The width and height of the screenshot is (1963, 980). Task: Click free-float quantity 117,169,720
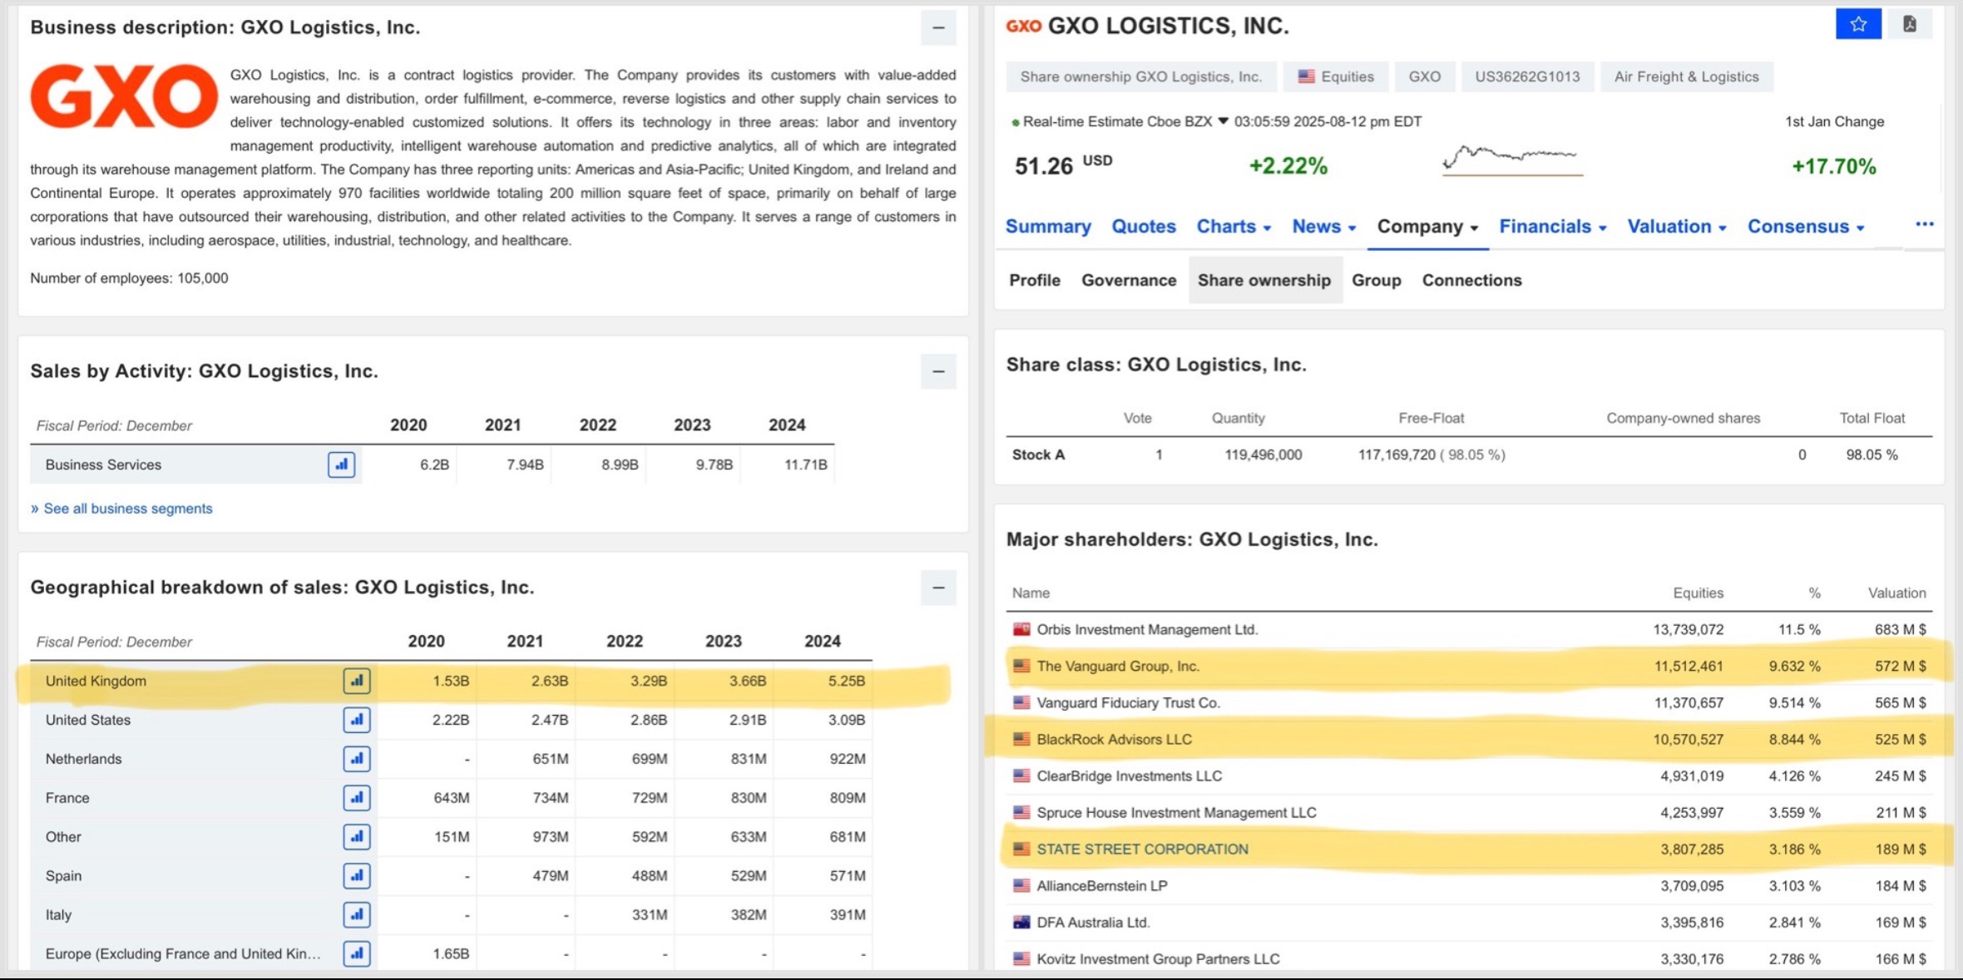pos(1397,455)
